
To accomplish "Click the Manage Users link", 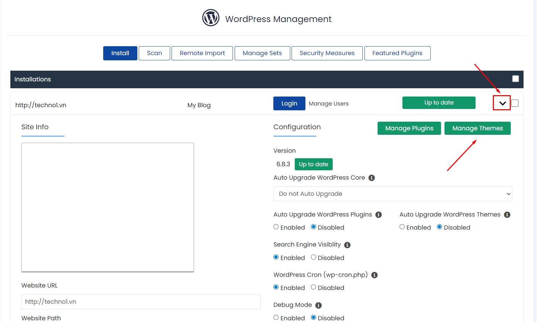I will tap(329, 104).
